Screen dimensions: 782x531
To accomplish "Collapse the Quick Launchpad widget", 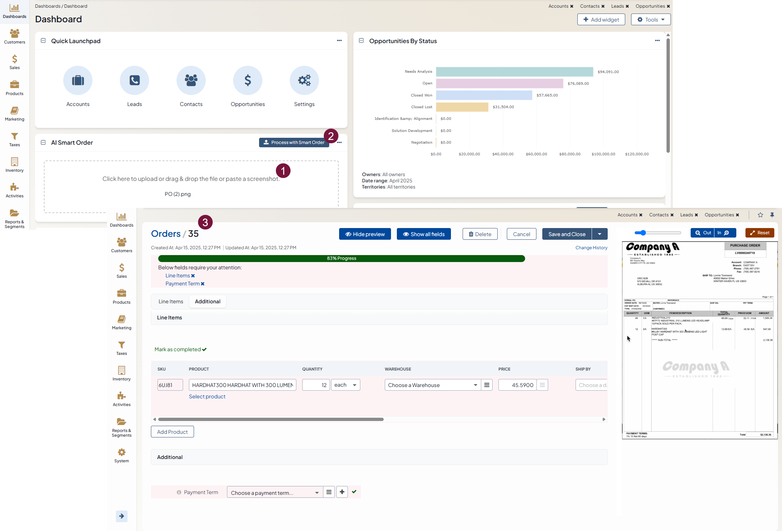I will [43, 41].
